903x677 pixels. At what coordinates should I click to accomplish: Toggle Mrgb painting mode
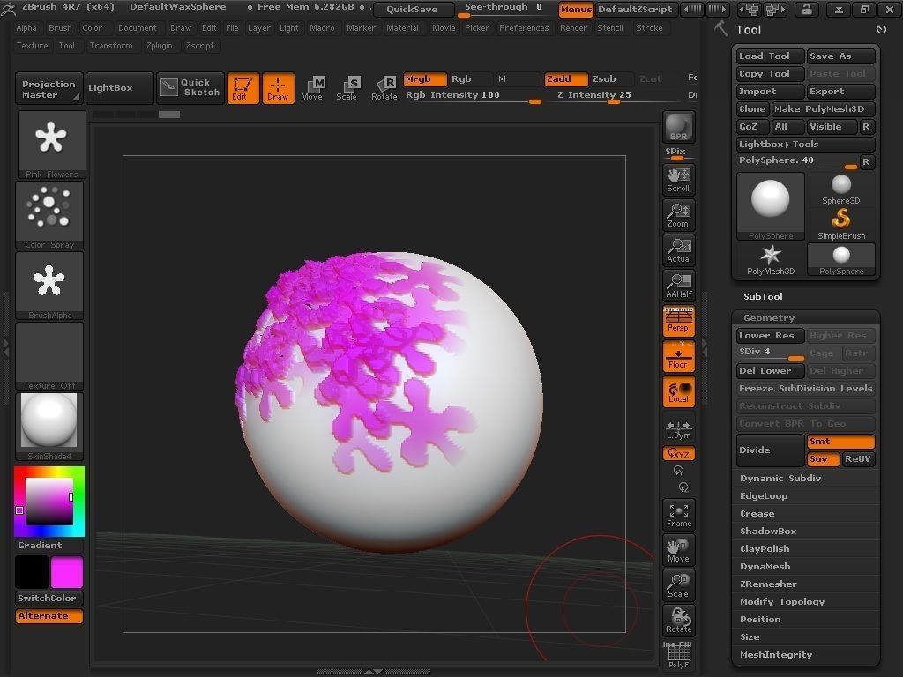[x=425, y=78]
